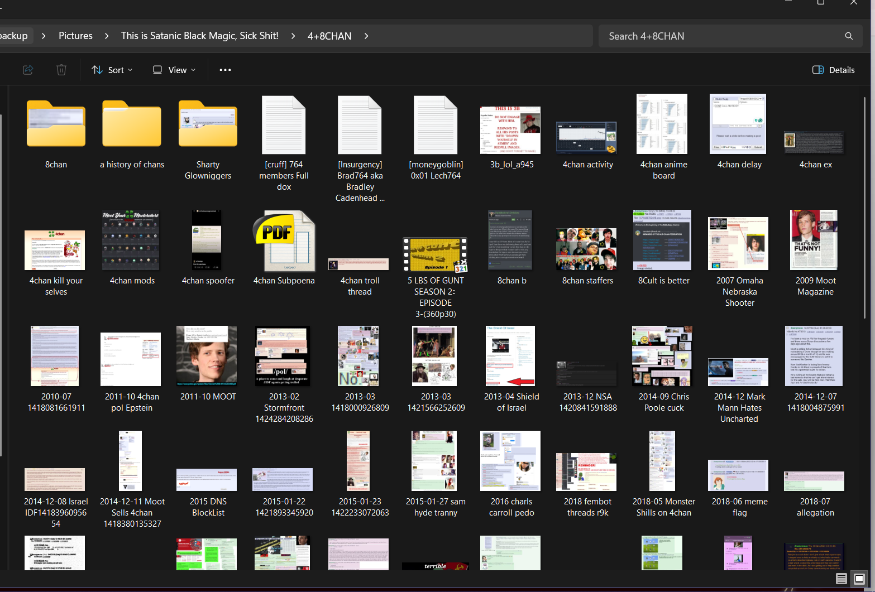Select the '4chan troll thread' image thumbnail
The width and height of the screenshot is (875, 592).
coord(358,264)
